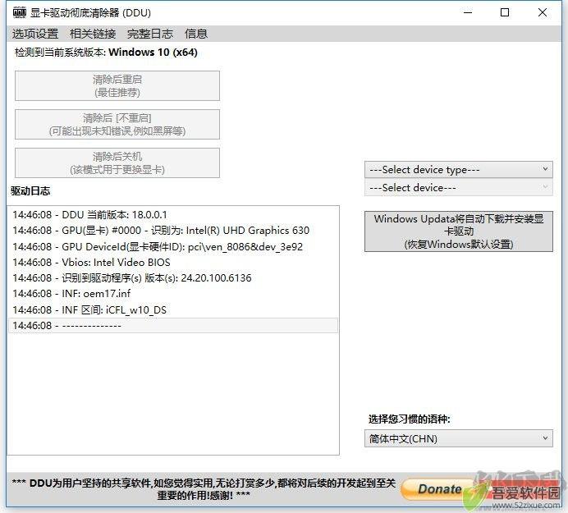Viewport: 568px width, 513px height.
Task: Close the DDU window
Action: (x=543, y=12)
